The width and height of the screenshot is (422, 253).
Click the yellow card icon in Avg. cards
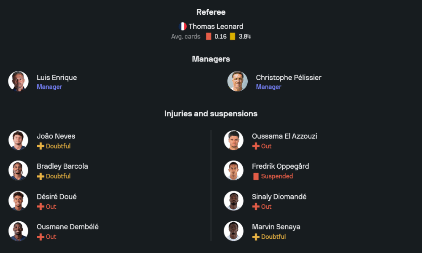pyautogui.click(x=233, y=36)
